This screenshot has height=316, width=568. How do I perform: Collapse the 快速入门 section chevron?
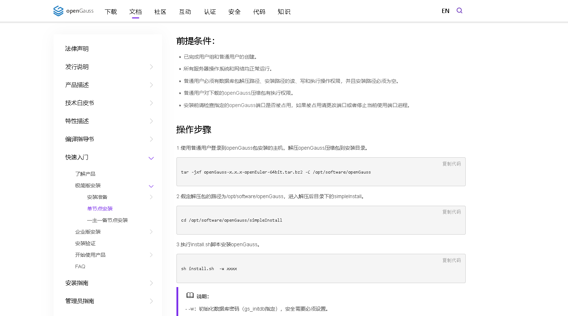151,158
